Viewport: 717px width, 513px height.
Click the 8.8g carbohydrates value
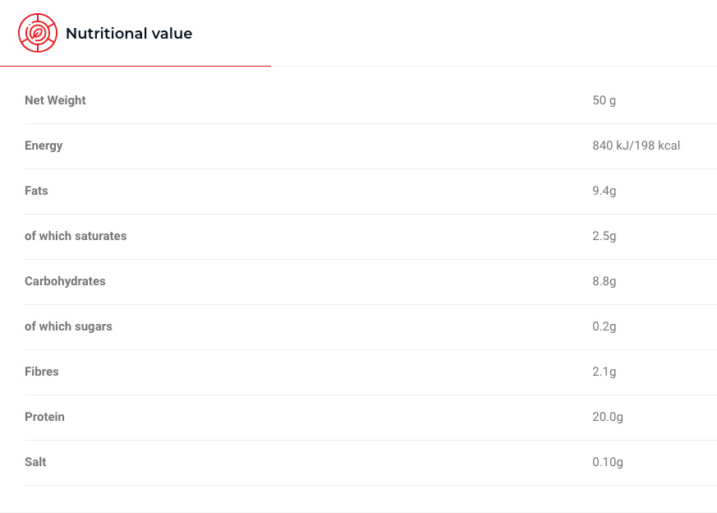coord(604,281)
